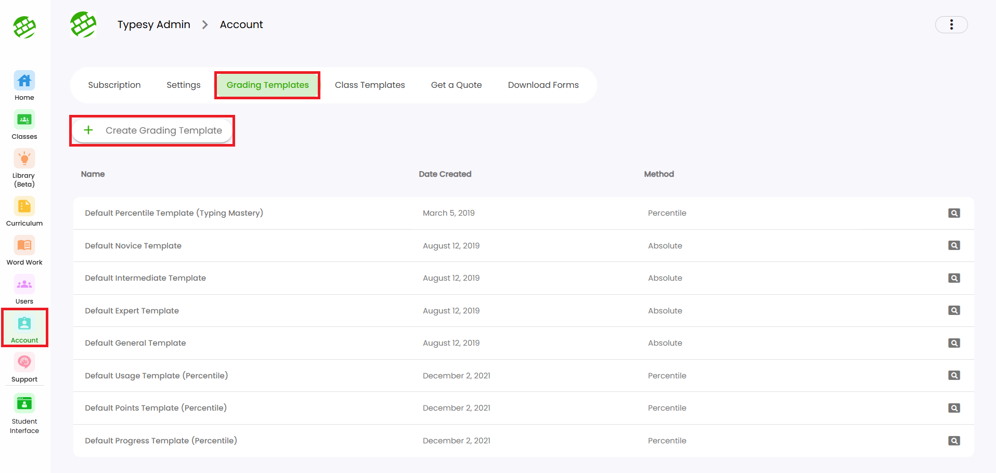Open the Get a Quote tab
Viewport: 996px width, 473px height.
456,85
